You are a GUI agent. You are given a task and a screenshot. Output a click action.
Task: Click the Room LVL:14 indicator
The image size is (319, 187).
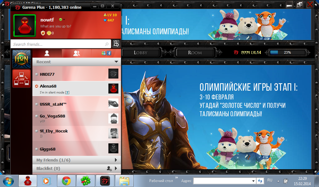tap(247, 52)
